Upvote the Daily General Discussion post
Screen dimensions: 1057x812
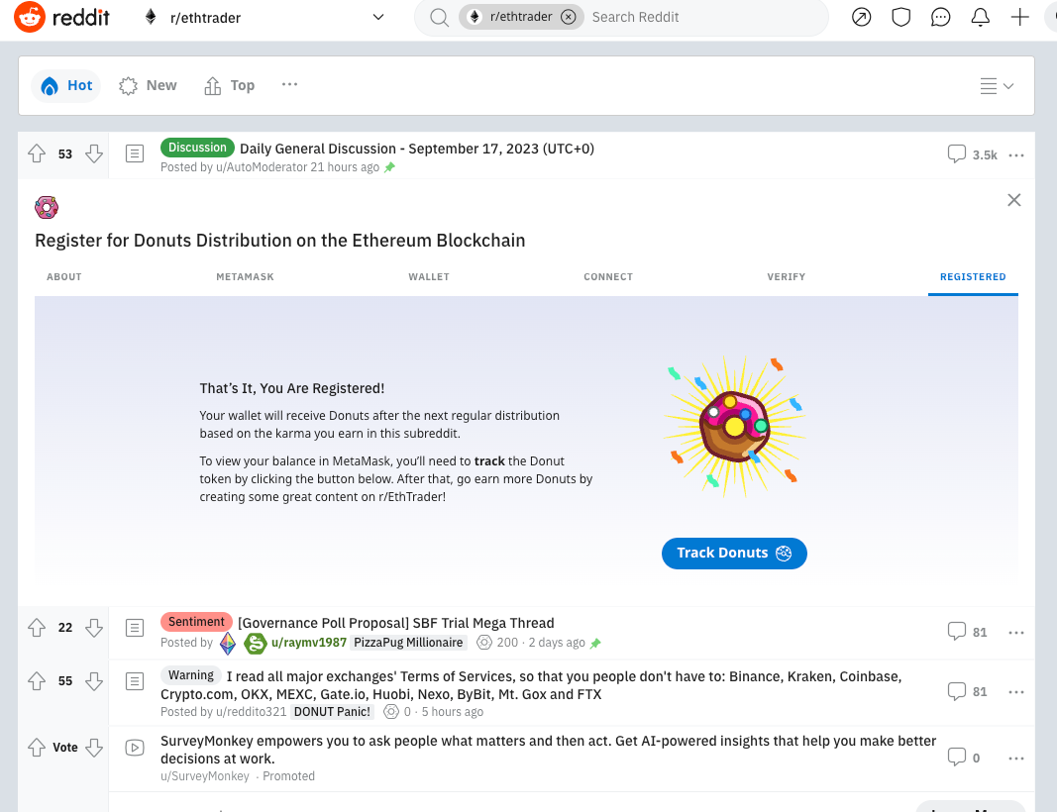[37, 153]
